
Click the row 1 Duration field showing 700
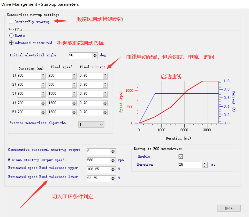pyautogui.click(x=29, y=76)
